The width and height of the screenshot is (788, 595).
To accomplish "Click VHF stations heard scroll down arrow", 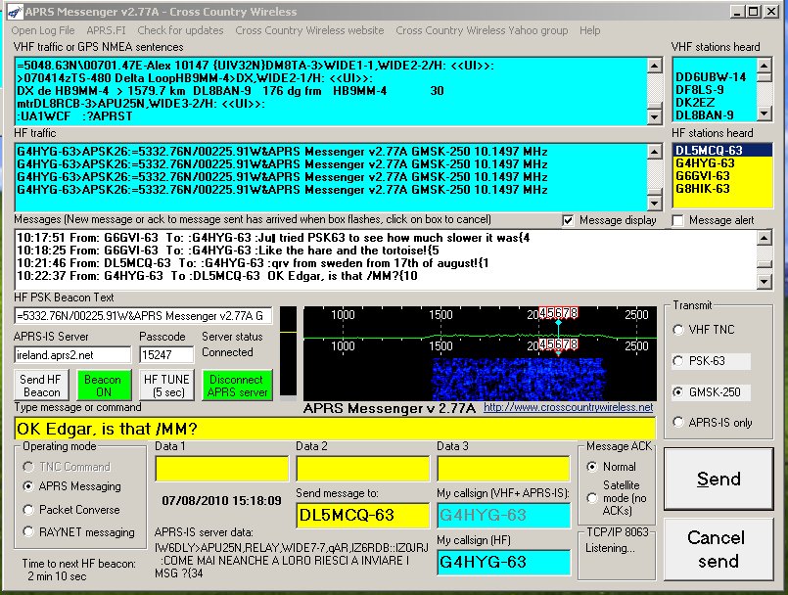I will pos(764,114).
